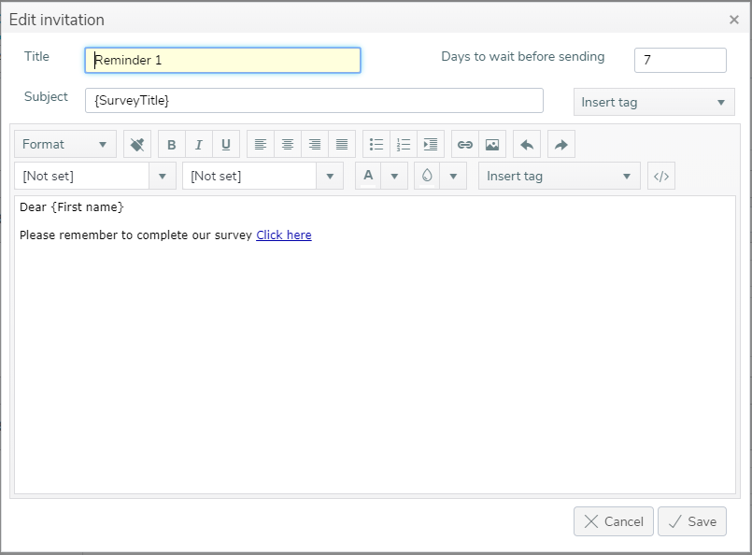Image resolution: width=752 pixels, height=555 pixels.
Task: Close the Edit invitation dialog
Action: (x=733, y=20)
